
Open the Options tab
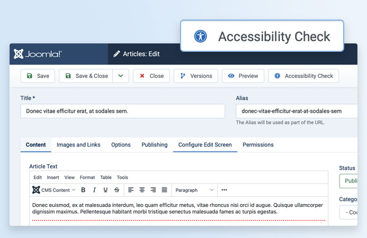(121, 145)
